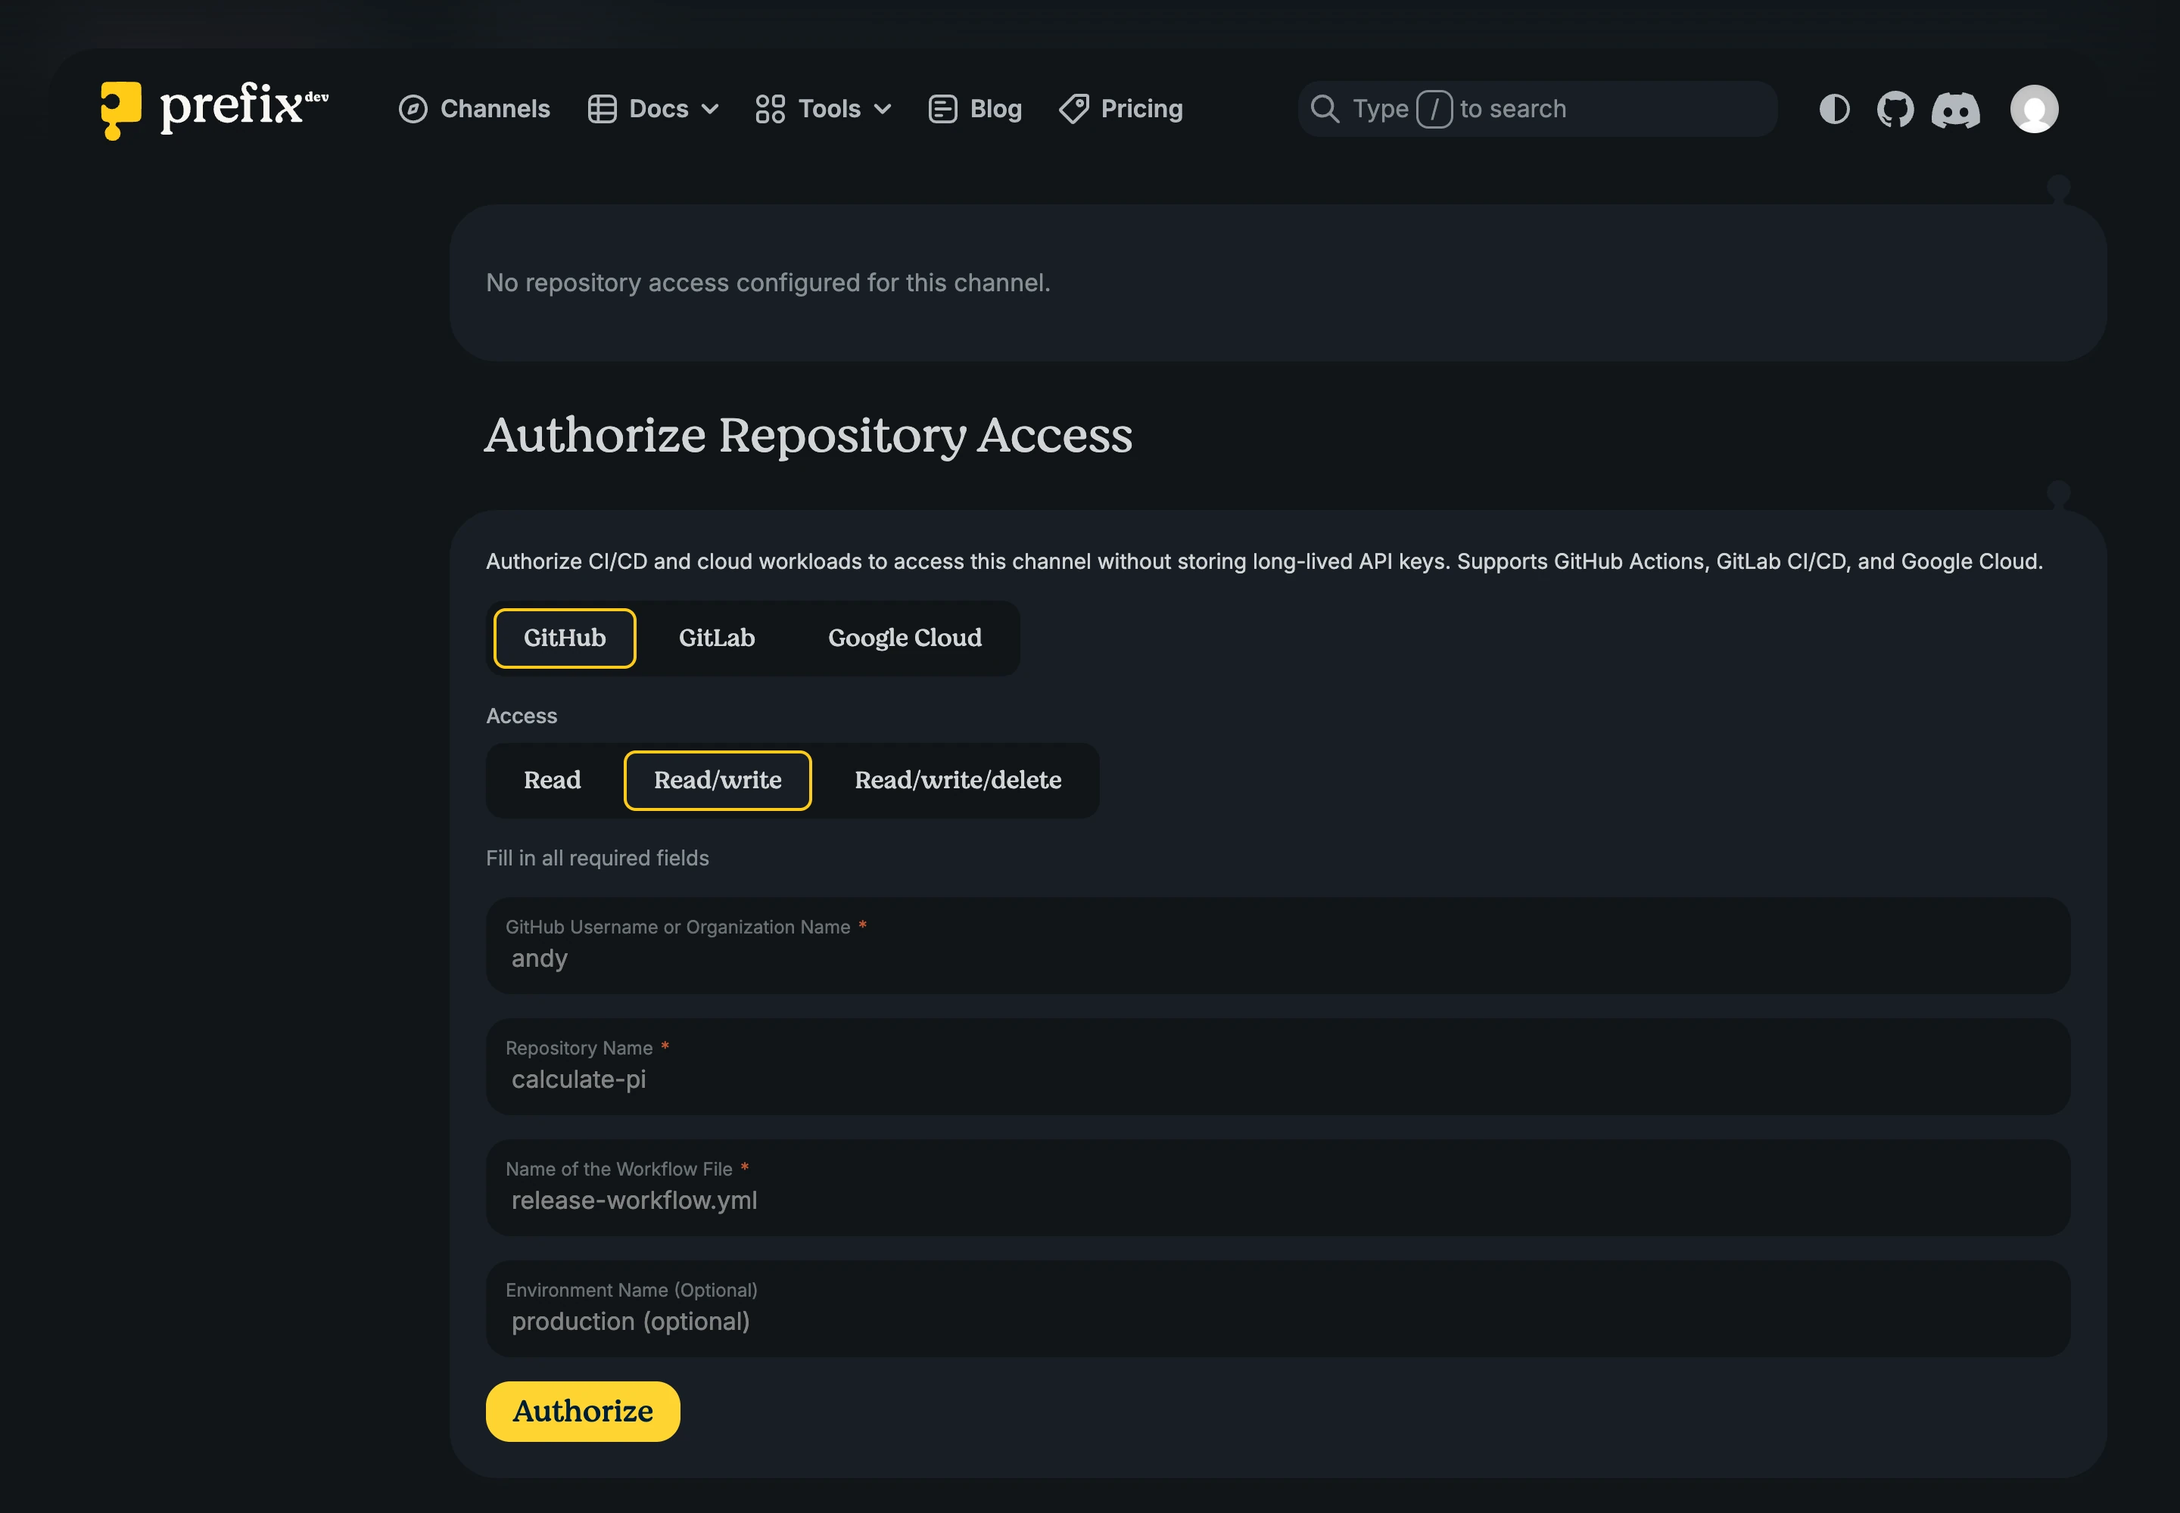Click the slash shortcut key hint

tap(1434, 109)
